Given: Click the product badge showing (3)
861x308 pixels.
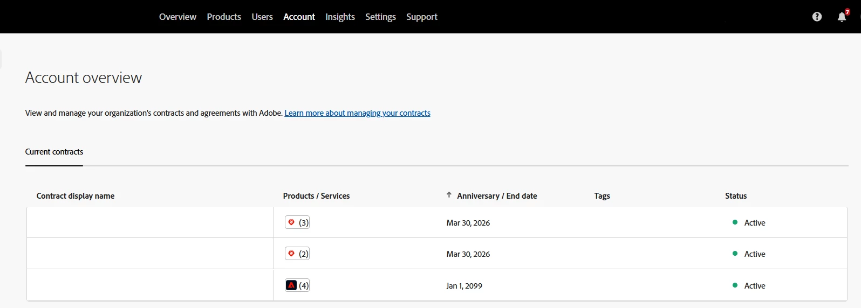Looking at the screenshot, I should (x=297, y=222).
